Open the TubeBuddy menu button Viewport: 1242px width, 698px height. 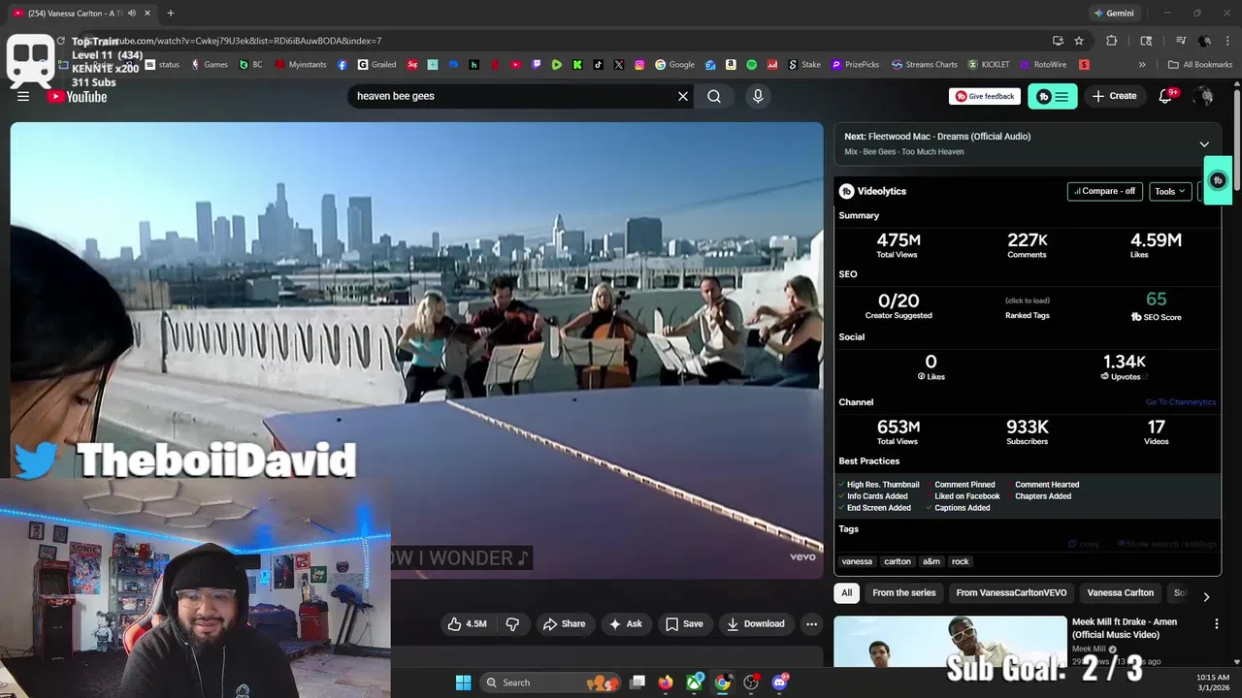(x=1052, y=96)
